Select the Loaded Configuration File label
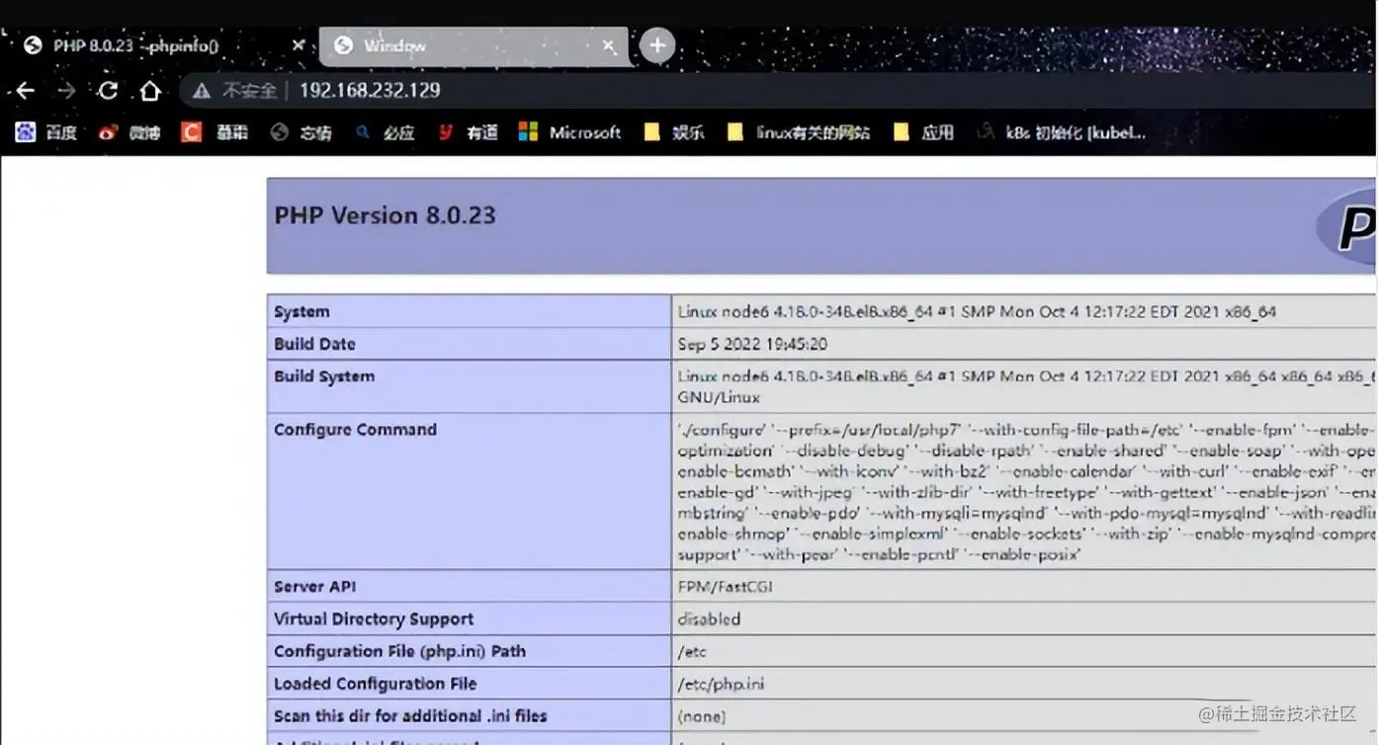 375,684
